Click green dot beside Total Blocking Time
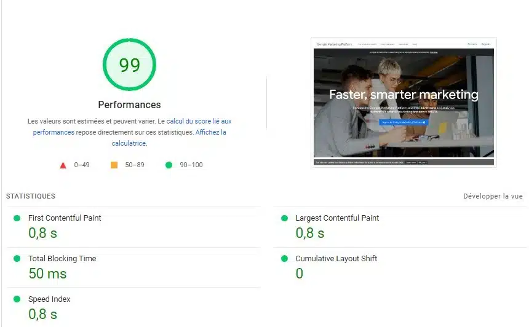This screenshot has height=327, width=529. [17, 259]
